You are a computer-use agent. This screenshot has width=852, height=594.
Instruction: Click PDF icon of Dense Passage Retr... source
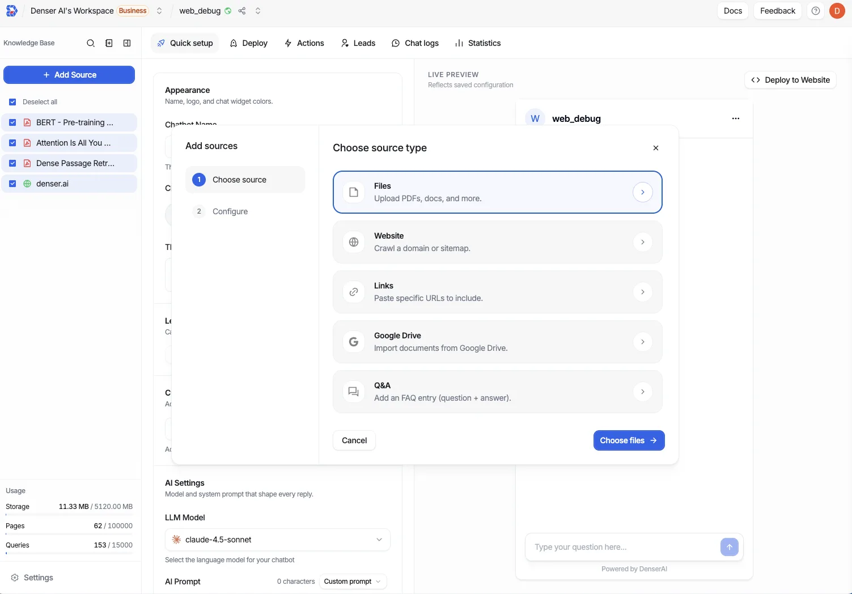[27, 163]
